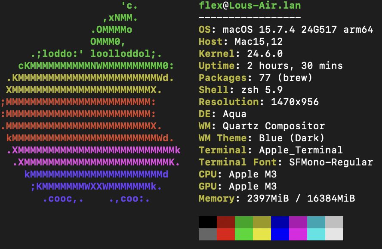Click the bright green color block

(244, 234)
